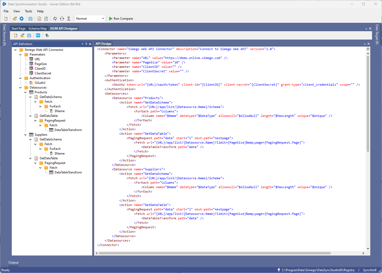
Task: Click the URL parameter icon in tree
Action: [x=31, y=59]
